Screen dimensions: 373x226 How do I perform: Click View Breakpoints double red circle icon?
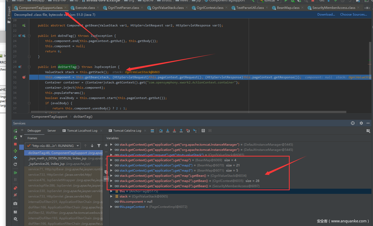15,188
